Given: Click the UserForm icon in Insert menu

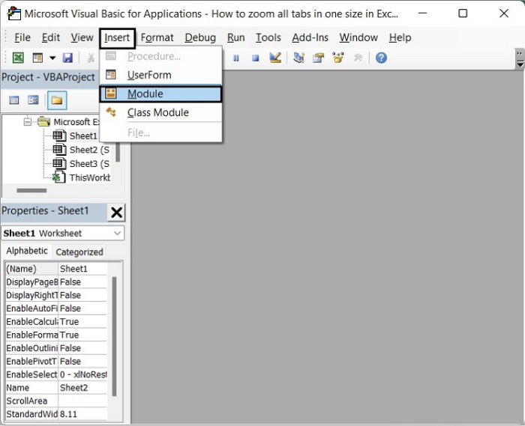Looking at the screenshot, I should [x=111, y=75].
